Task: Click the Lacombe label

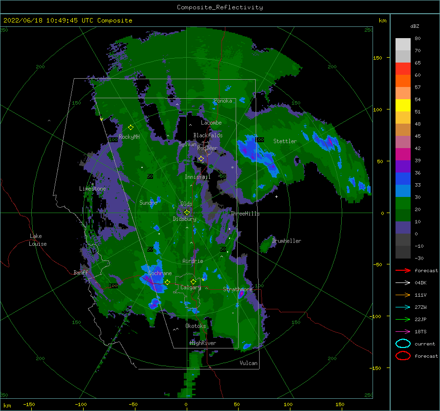Action: pos(211,123)
